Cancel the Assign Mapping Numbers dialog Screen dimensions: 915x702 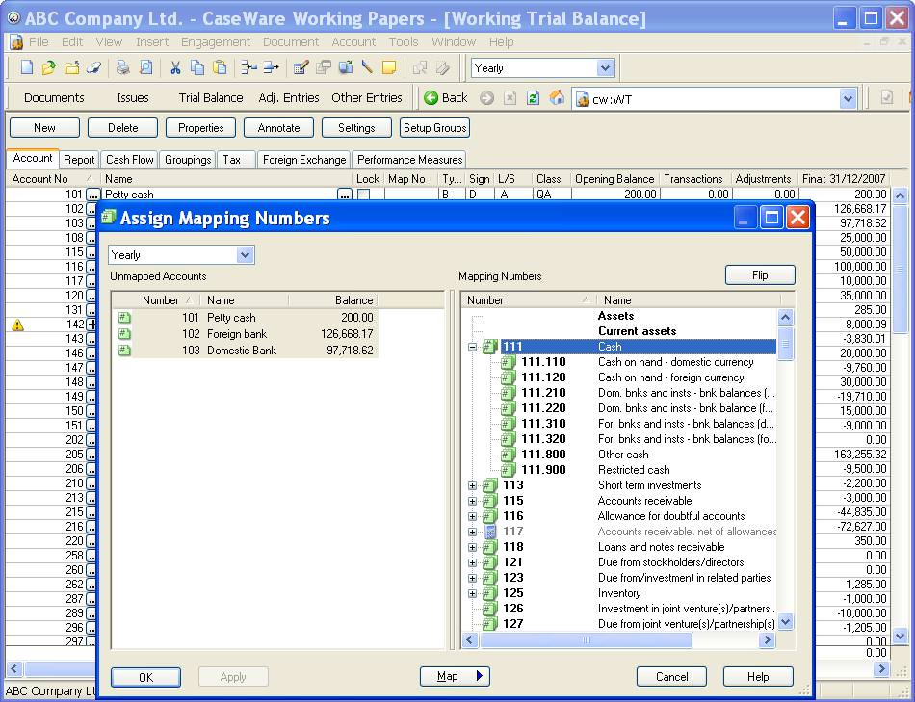(671, 677)
